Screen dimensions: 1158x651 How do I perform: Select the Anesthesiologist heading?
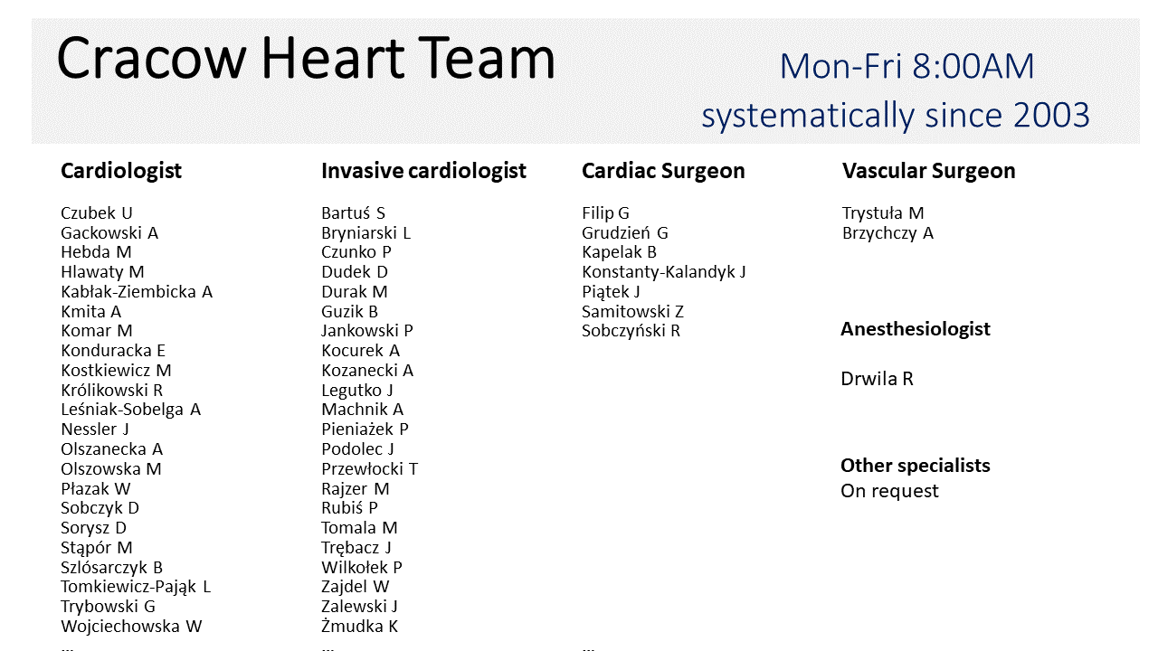[915, 329]
